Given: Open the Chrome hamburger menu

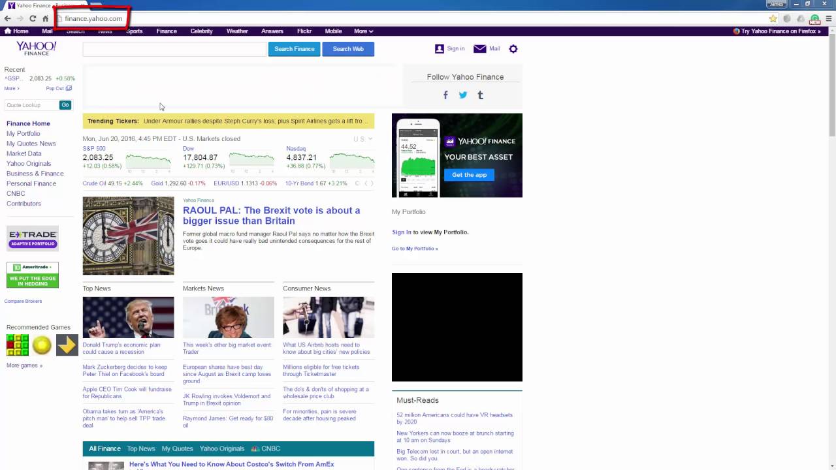Looking at the screenshot, I should click(x=828, y=19).
